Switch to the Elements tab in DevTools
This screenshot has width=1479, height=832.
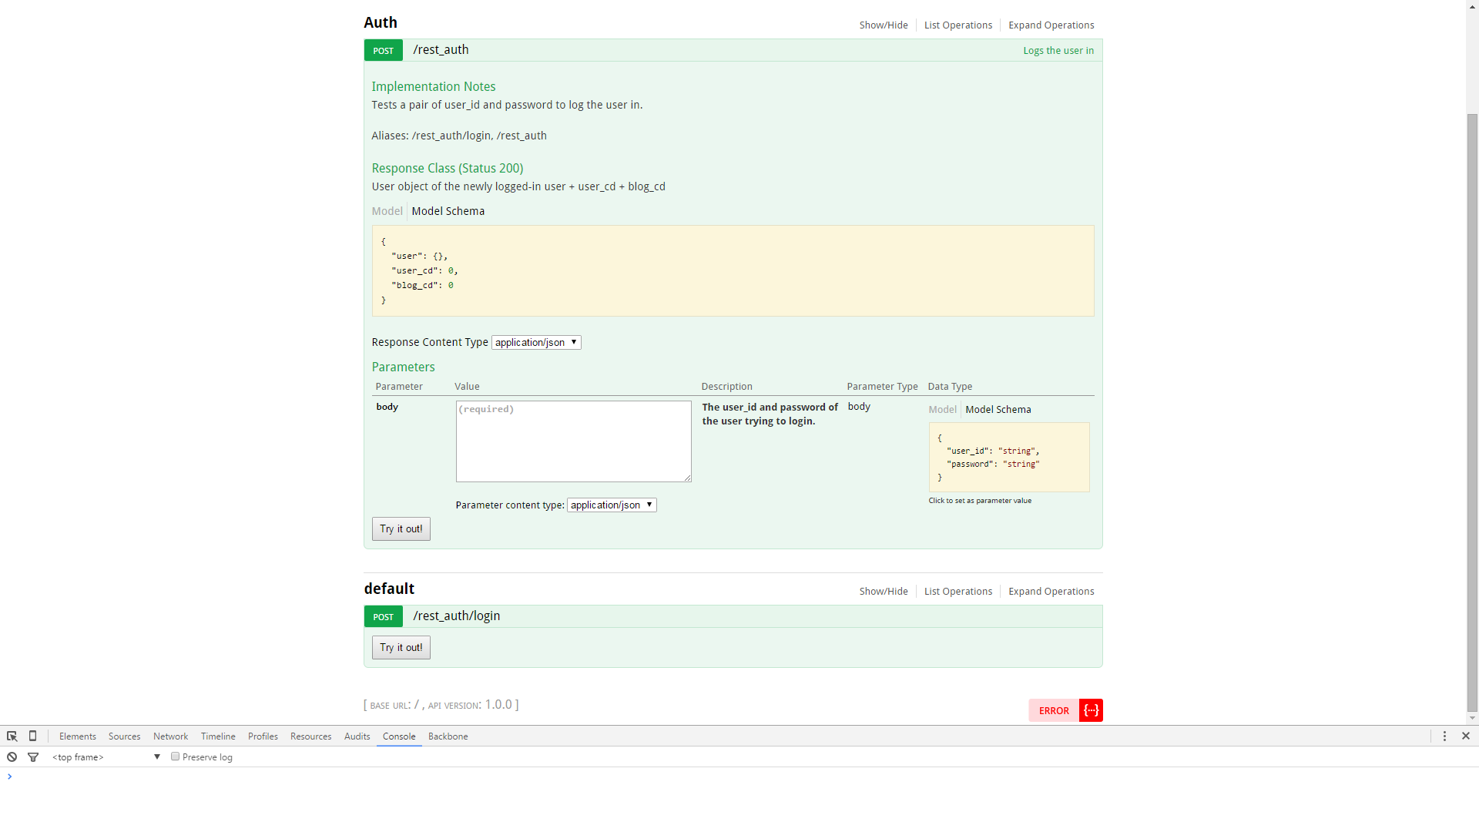(78, 736)
